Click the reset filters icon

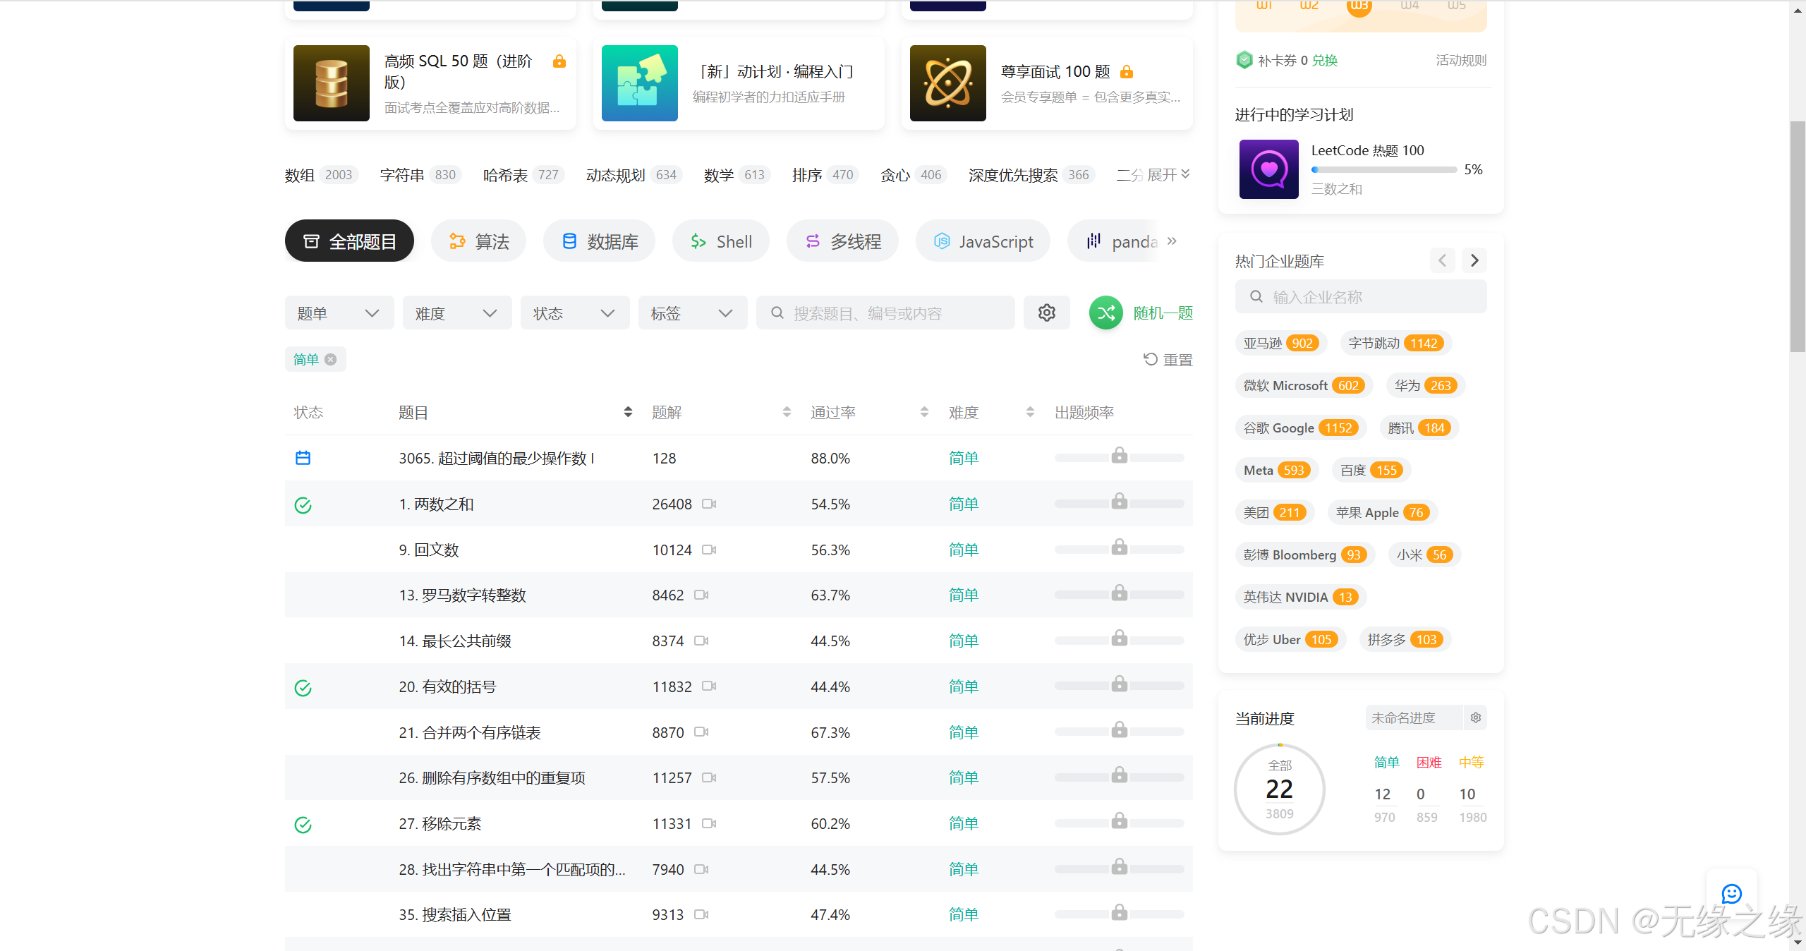1151,359
